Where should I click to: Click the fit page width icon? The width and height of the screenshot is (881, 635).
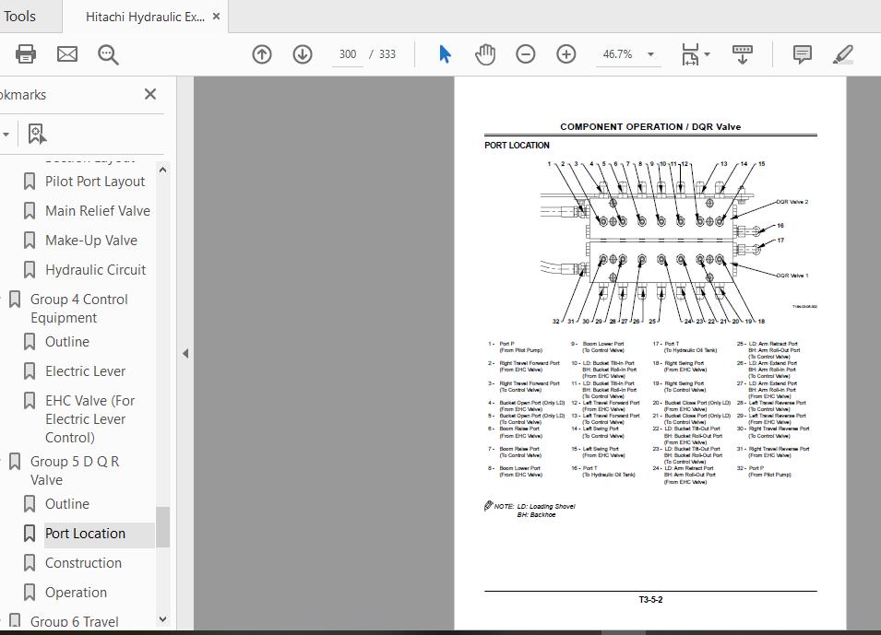pyautogui.click(x=690, y=54)
